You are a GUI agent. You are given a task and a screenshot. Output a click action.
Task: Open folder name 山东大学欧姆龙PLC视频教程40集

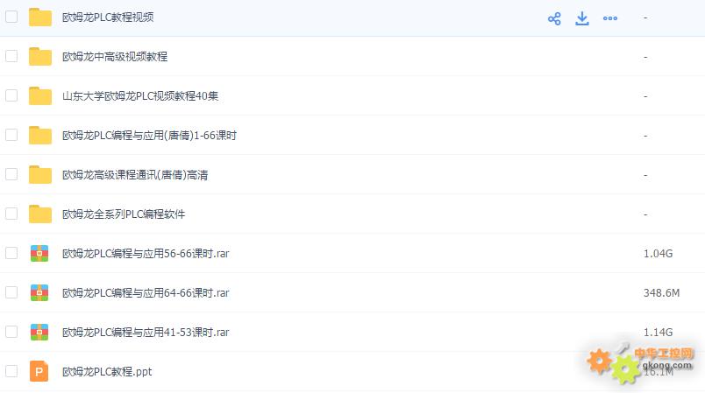(140, 96)
